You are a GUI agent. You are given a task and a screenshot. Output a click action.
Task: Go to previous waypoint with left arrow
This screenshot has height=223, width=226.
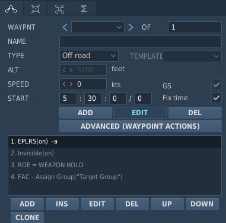pos(65,27)
